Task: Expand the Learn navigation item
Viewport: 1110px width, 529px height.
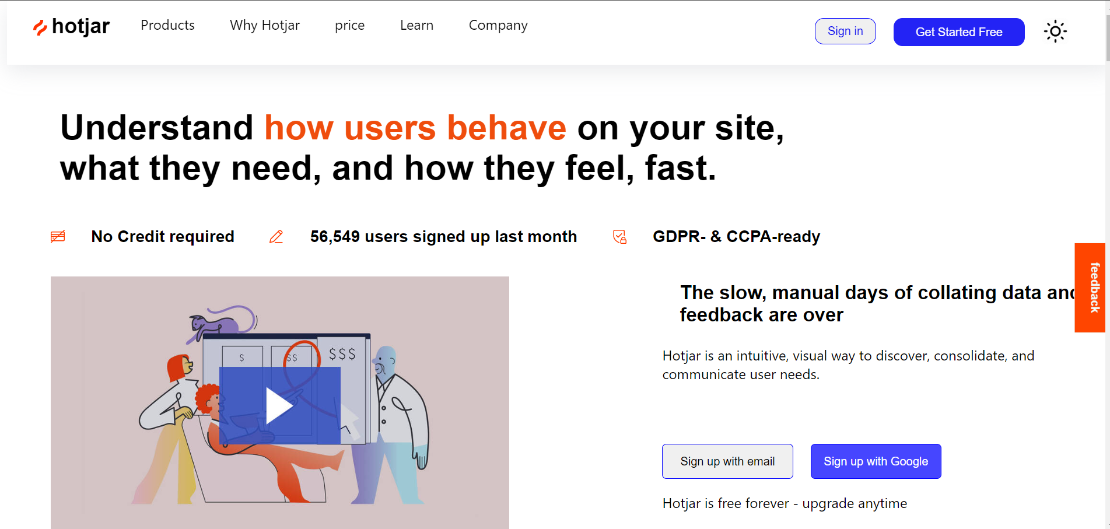Action: [416, 25]
